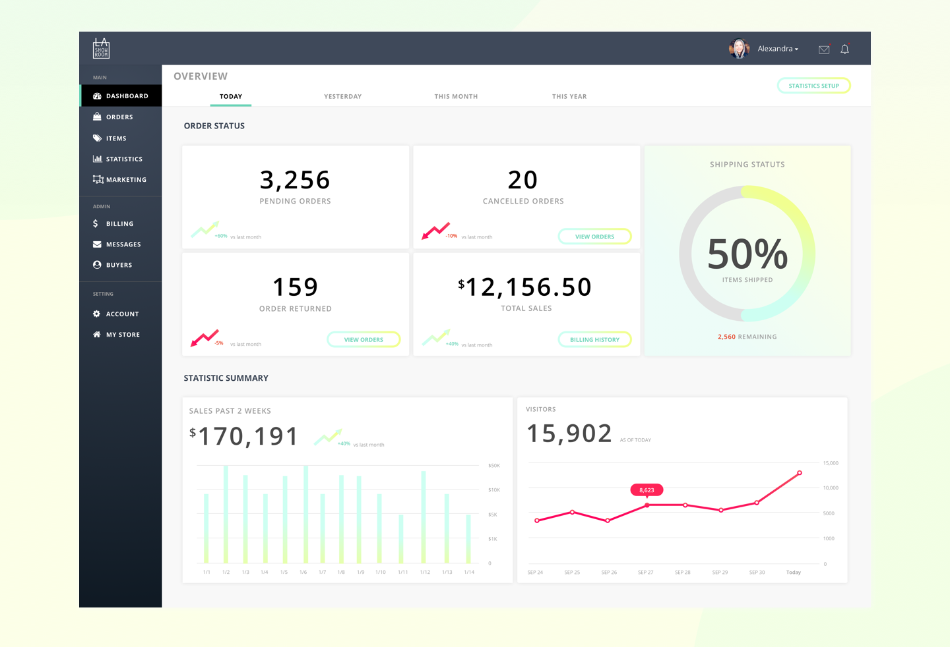This screenshot has height=647, width=950.
Task: Click the Dashboard gauge icon in sidebar
Action: (97, 96)
